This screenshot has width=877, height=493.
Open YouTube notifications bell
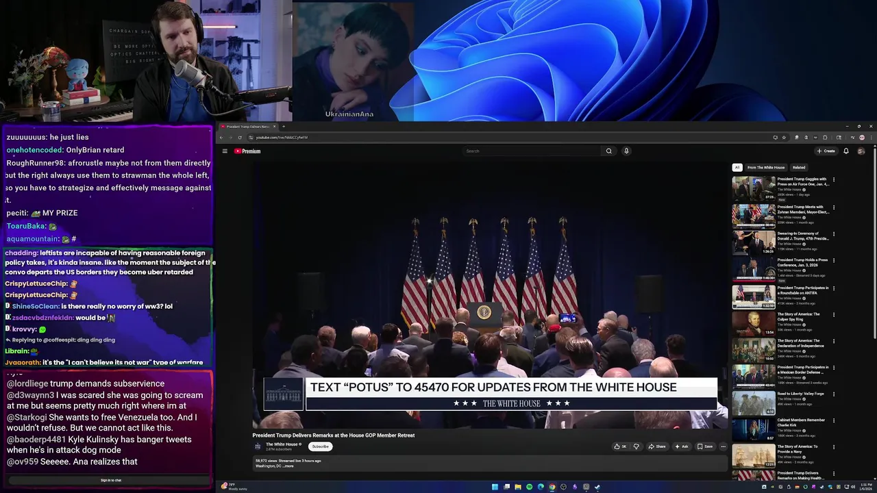coord(846,151)
